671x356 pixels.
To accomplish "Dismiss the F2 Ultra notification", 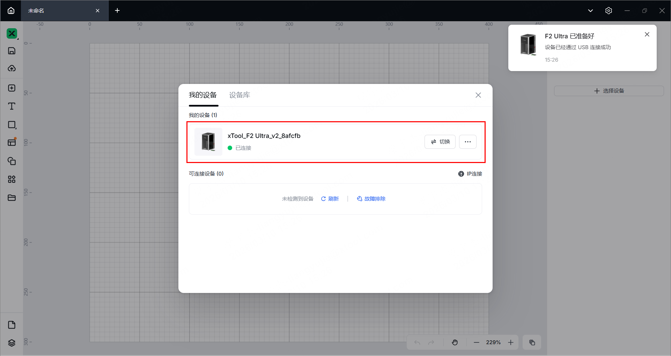I will 647,34.
